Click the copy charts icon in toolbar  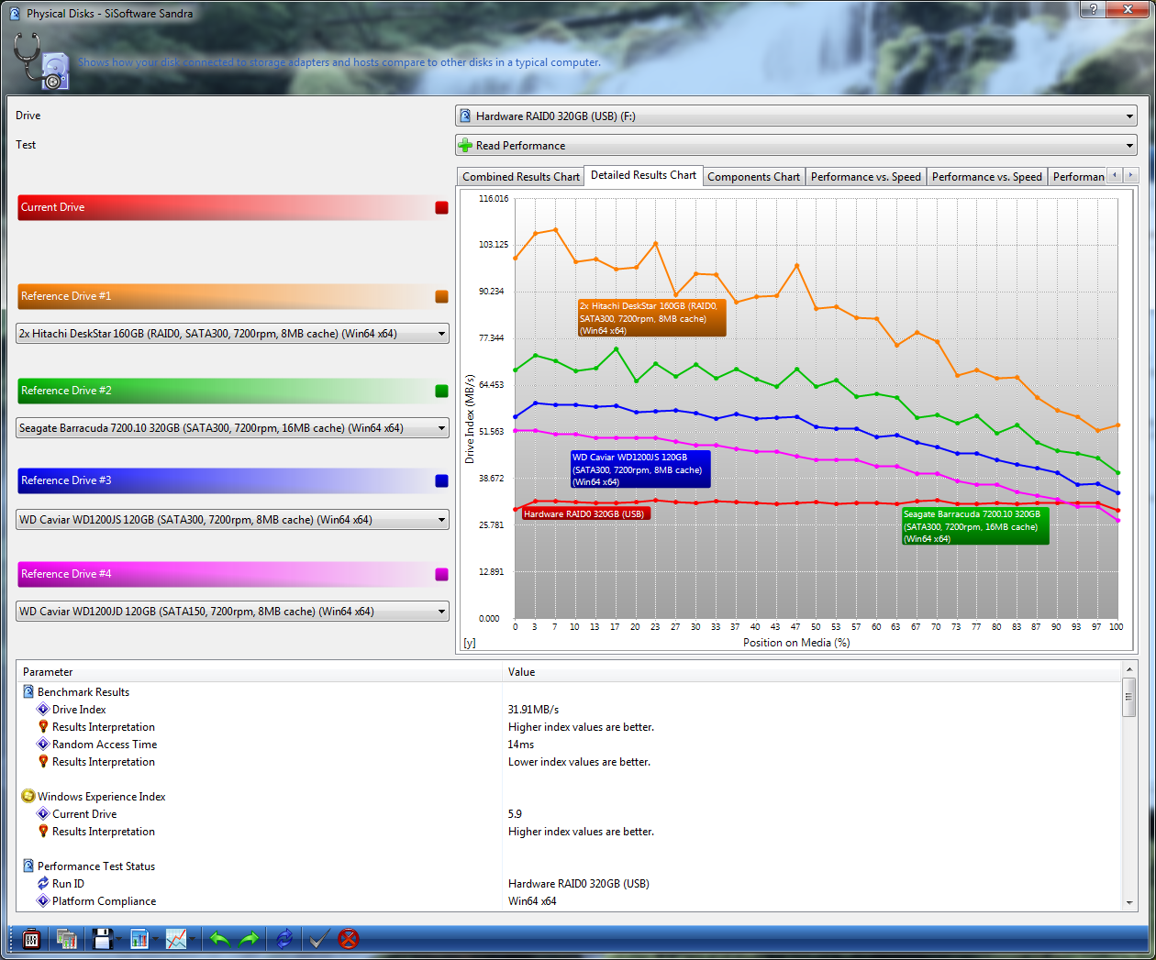(66, 939)
